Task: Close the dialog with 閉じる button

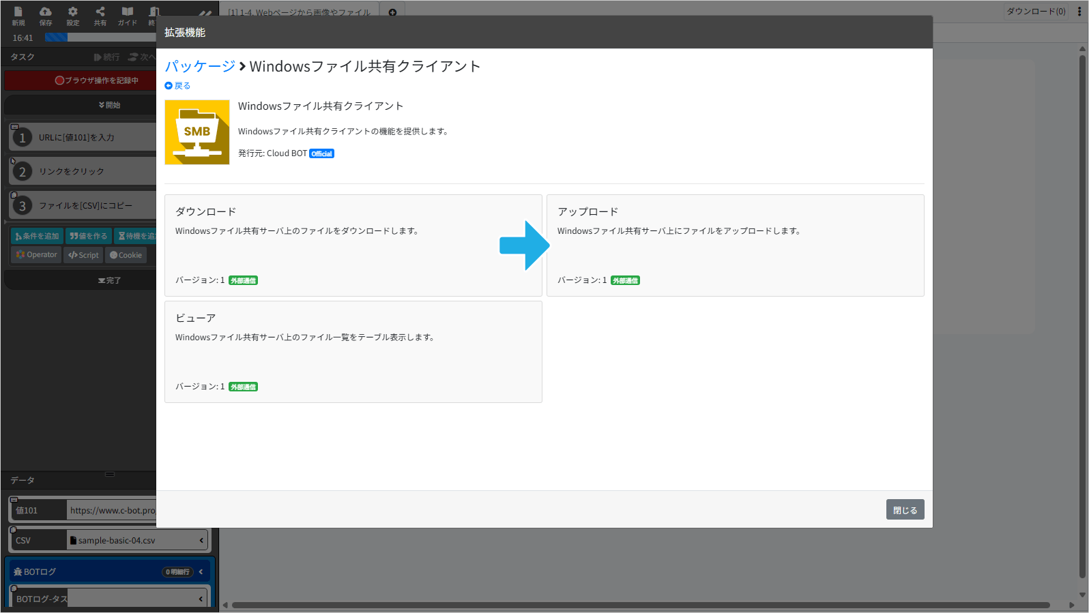Action: click(905, 510)
